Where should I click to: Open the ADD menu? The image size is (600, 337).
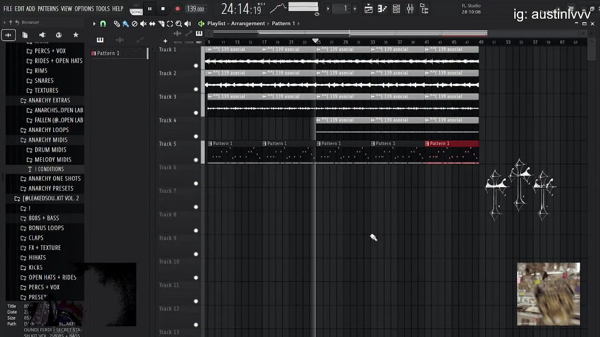coord(30,8)
